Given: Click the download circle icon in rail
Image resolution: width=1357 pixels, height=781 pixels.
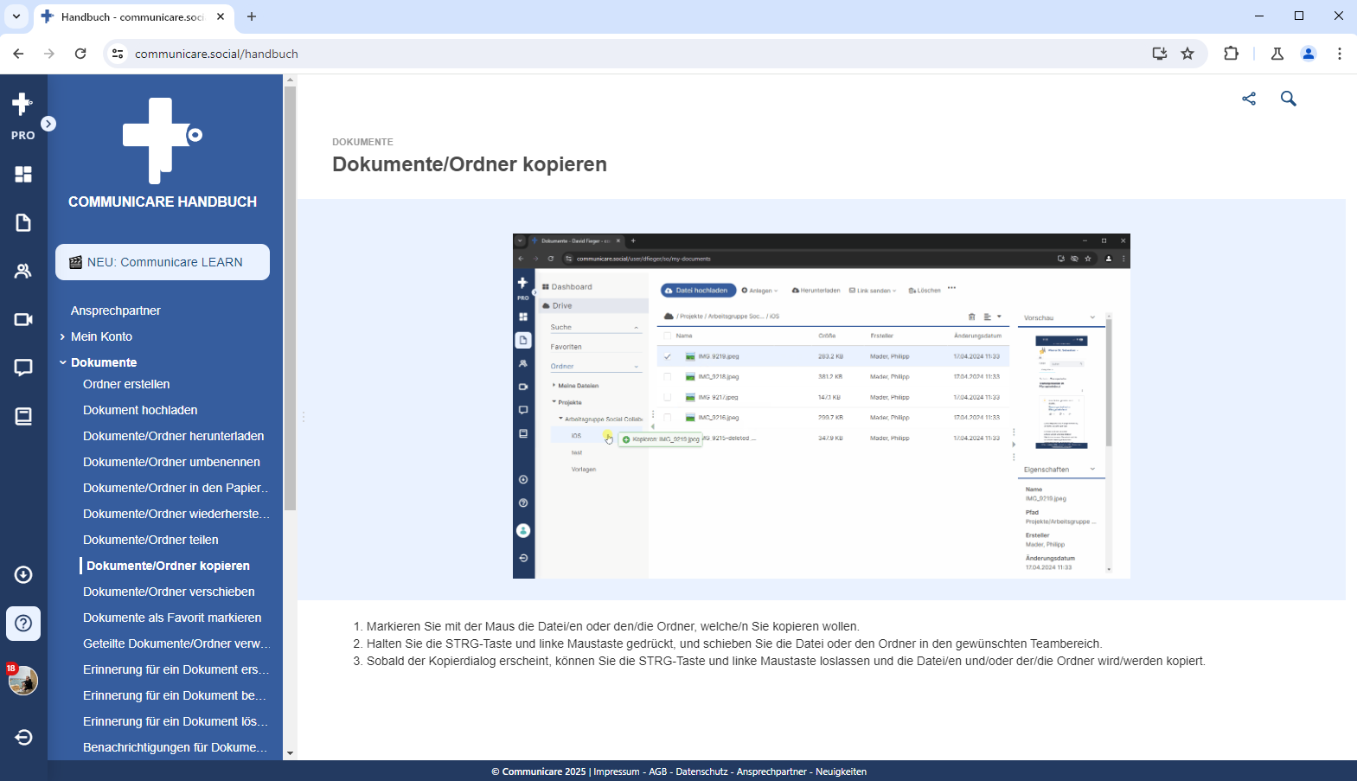Looking at the screenshot, I should [x=23, y=575].
